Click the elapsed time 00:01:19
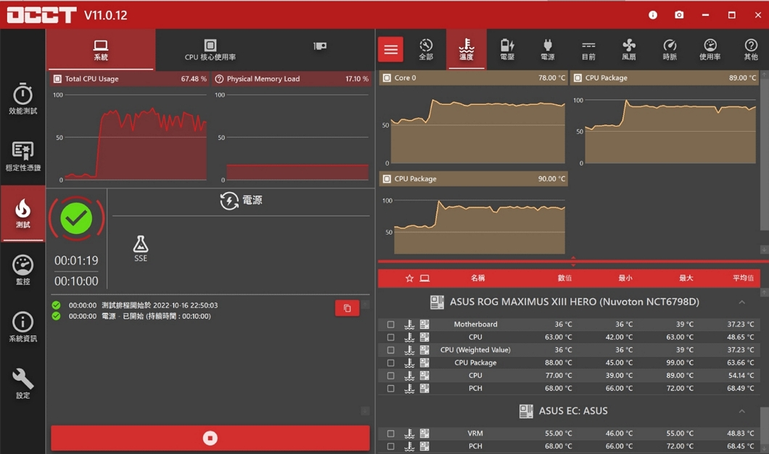The height and width of the screenshot is (454, 769). click(x=76, y=261)
